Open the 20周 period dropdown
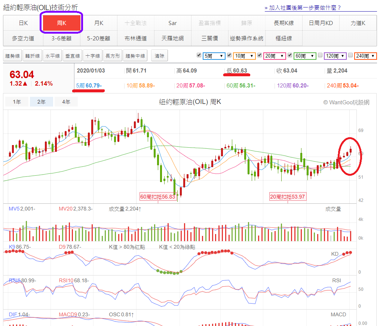Viewport: 380px width, 326px height. (x=275, y=56)
